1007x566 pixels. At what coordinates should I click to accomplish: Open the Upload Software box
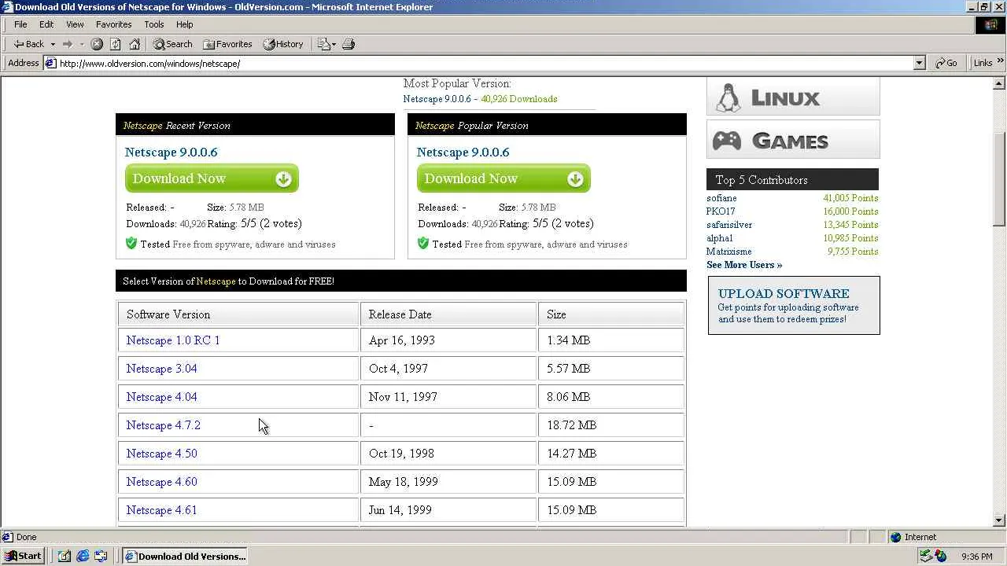pos(794,305)
